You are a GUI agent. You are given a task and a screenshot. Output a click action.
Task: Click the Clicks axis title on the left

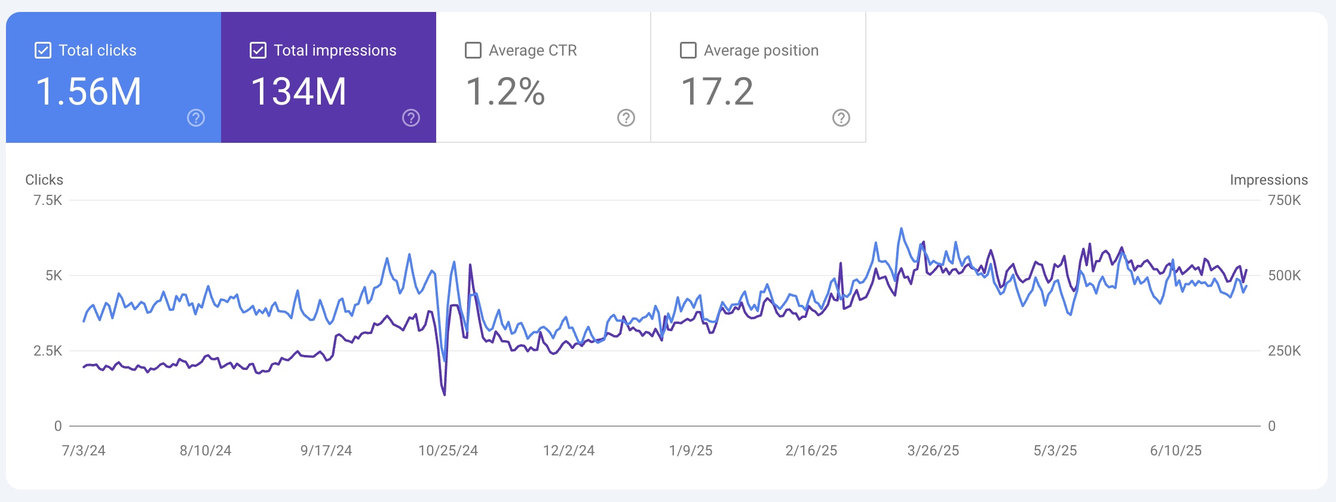[44, 180]
